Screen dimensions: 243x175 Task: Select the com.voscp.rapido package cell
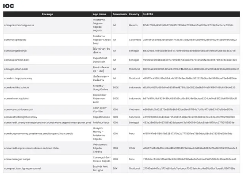[16, 40]
